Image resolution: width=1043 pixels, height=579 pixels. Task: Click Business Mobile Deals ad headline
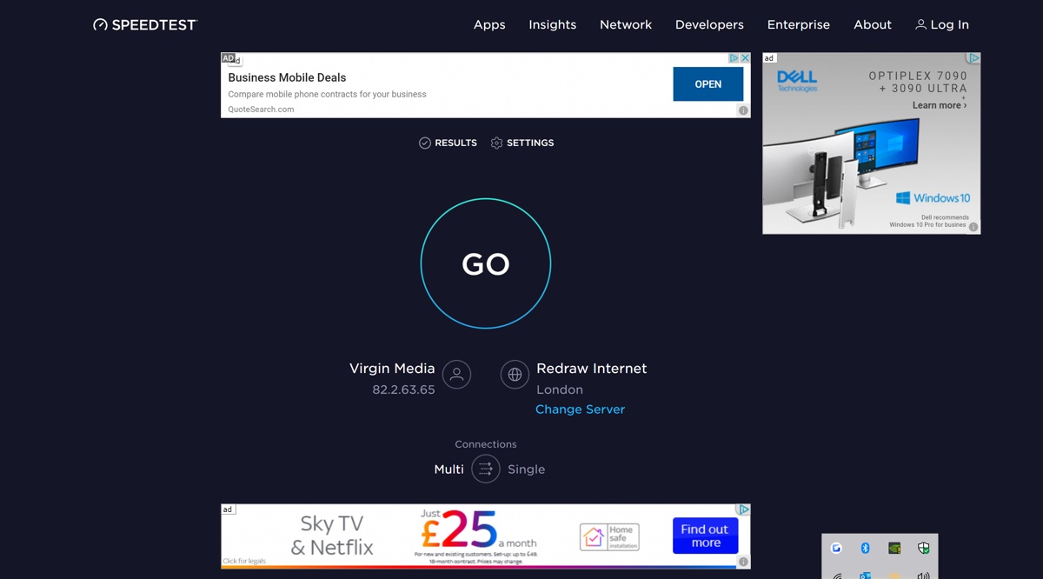point(287,77)
